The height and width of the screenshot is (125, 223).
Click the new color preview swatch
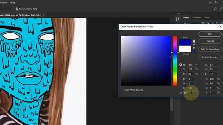(x=185, y=42)
